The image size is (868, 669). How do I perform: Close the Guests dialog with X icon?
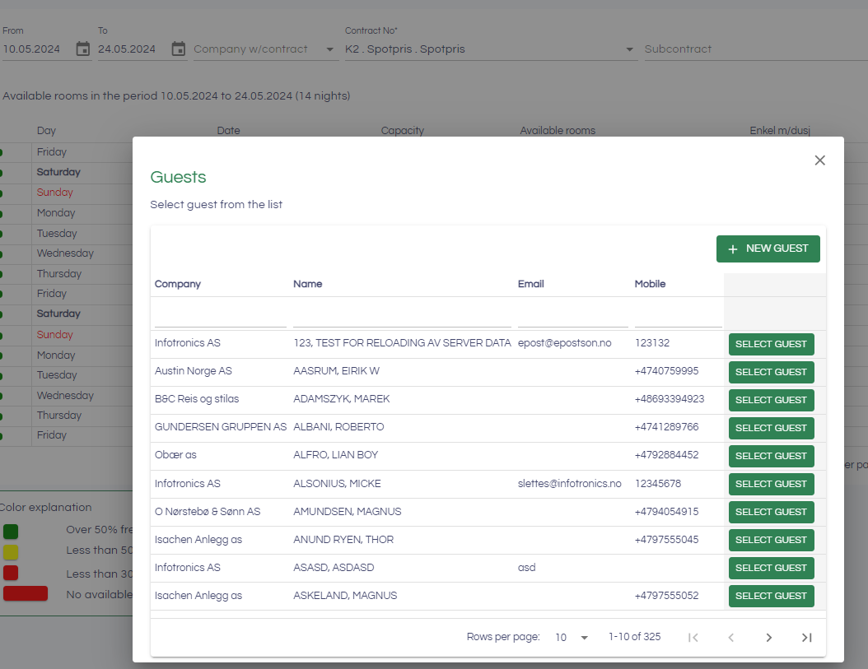[819, 160]
